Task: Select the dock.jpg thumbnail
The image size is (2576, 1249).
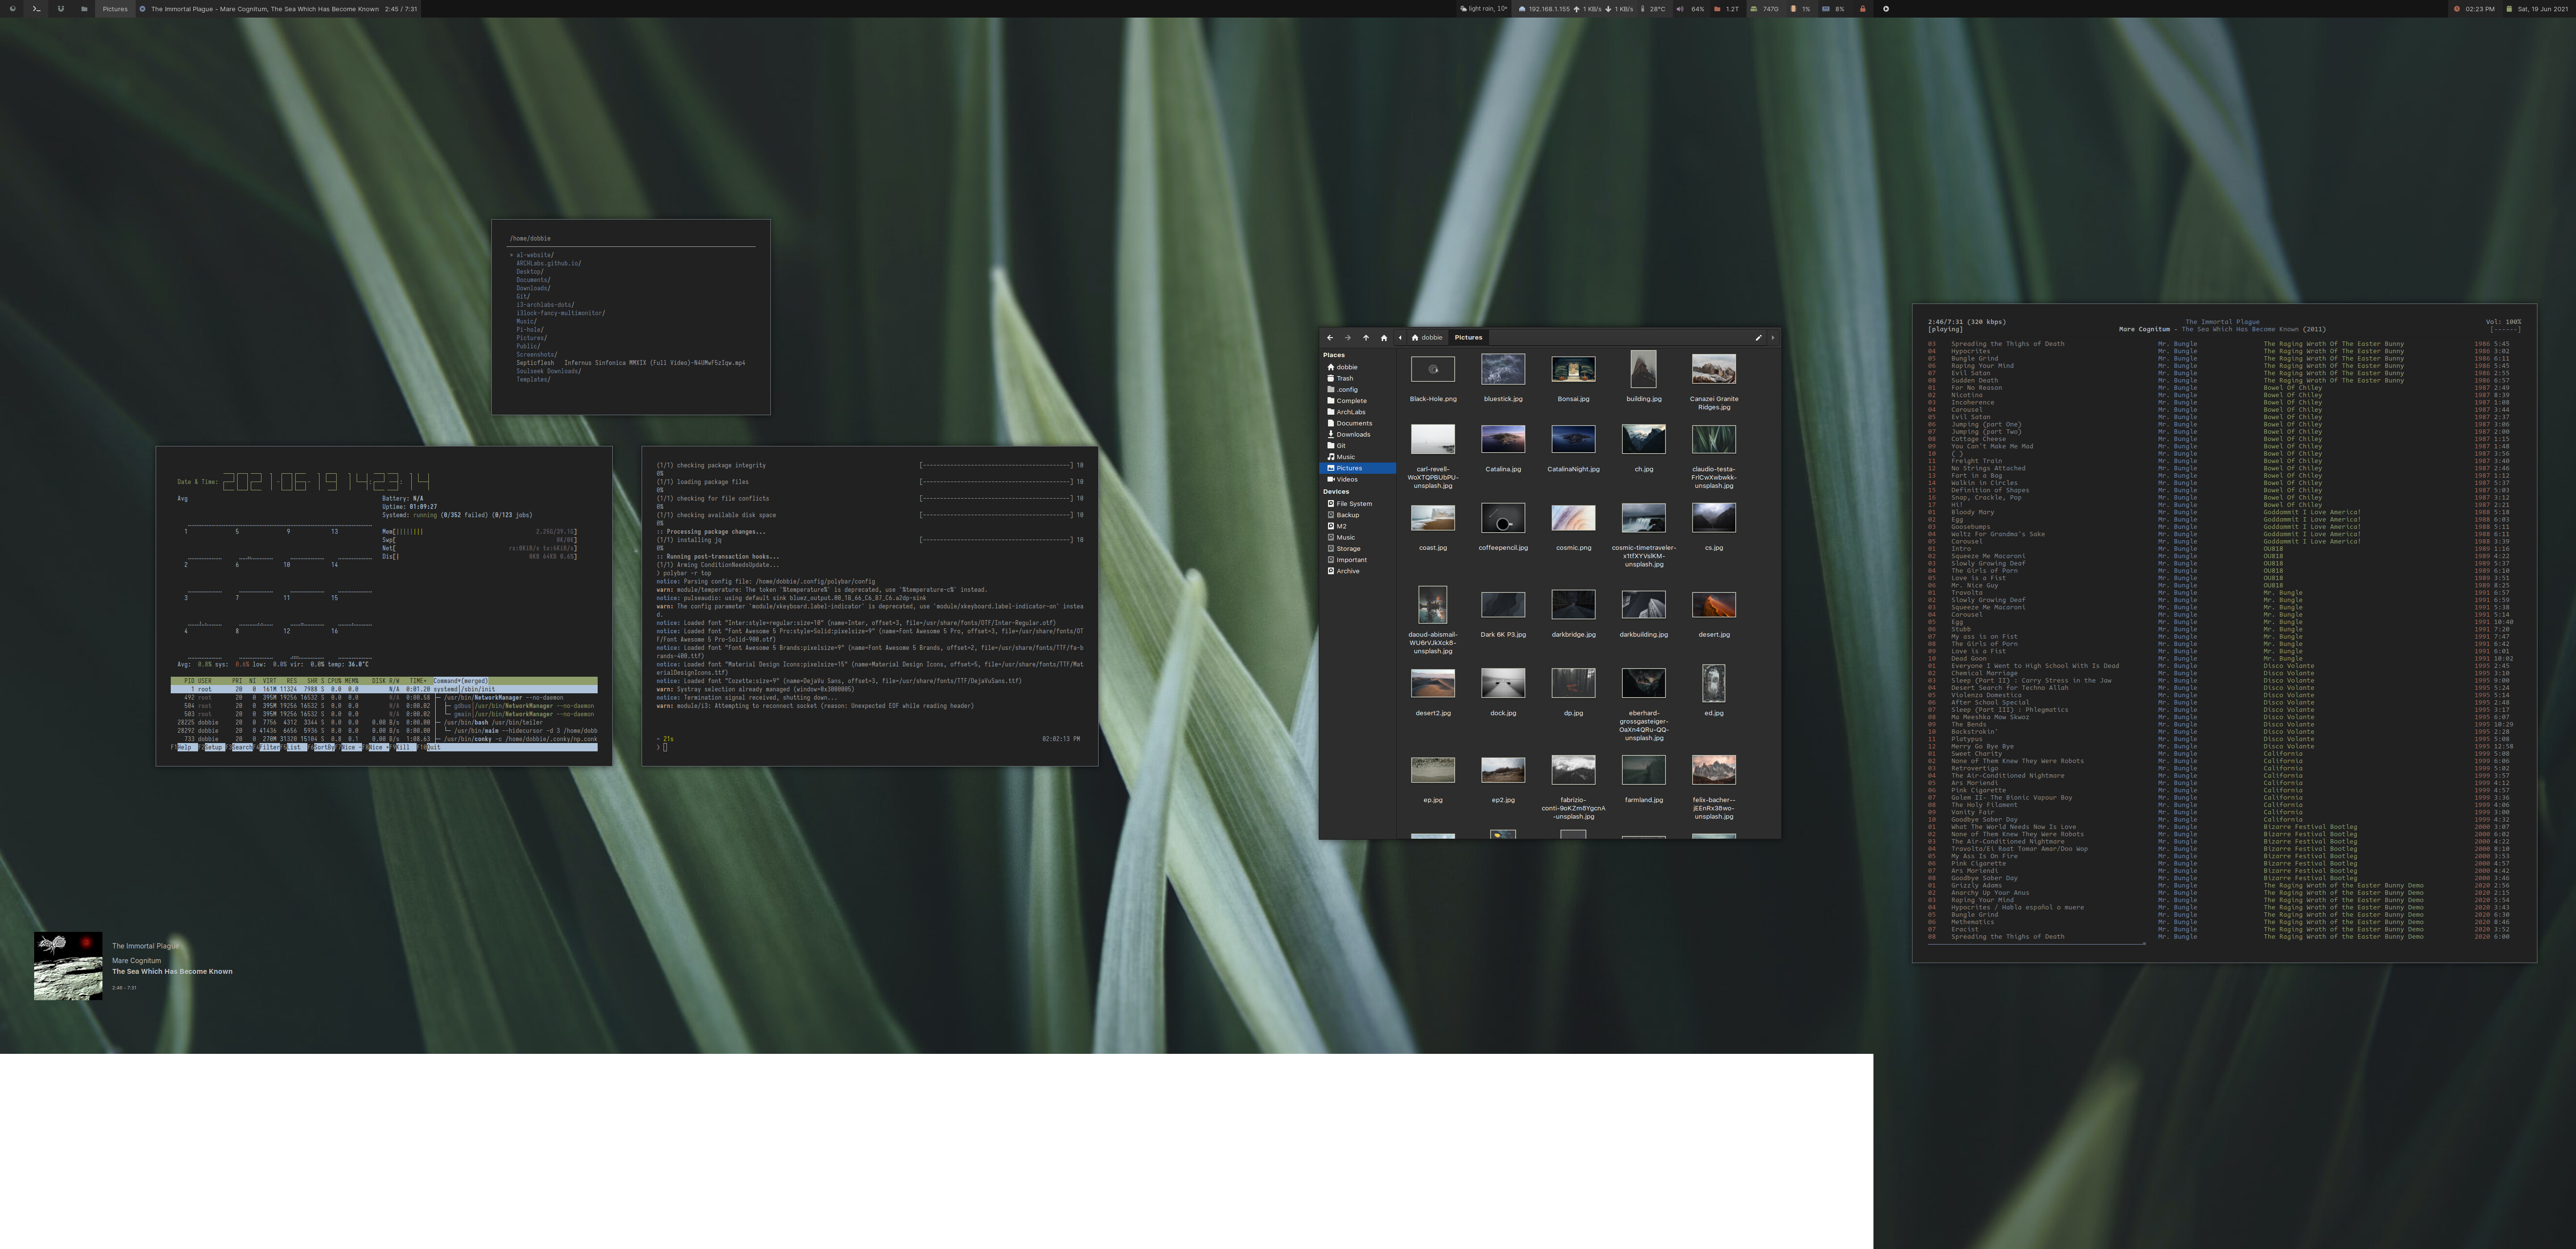Action: tap(1503, 683)
